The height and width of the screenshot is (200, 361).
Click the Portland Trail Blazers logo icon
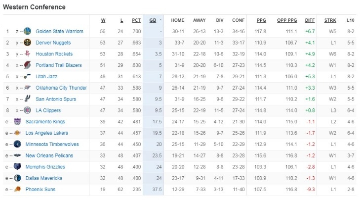click(27, 65)
